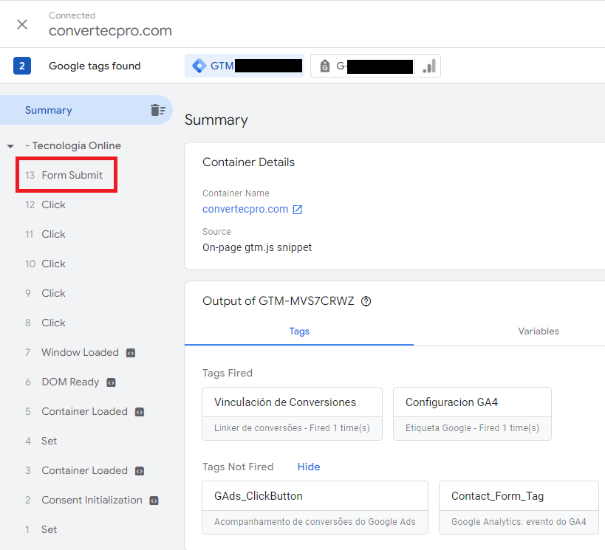Open help icon next to Output of GTM-MVS7CRWZ
Image resolution: width=605 pixels, height=550 pixels.
click(366, 301)
